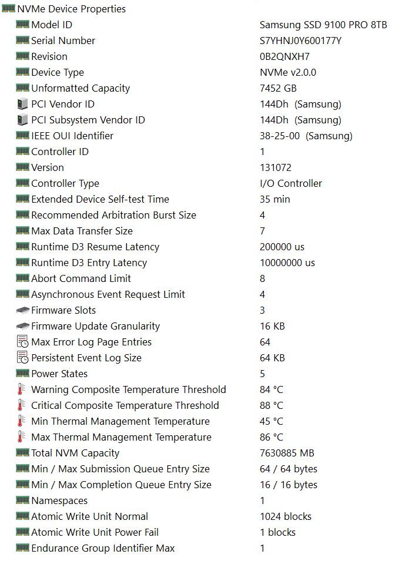Click the icon beside Endurance Group Identifier Max

click(22, 547)
